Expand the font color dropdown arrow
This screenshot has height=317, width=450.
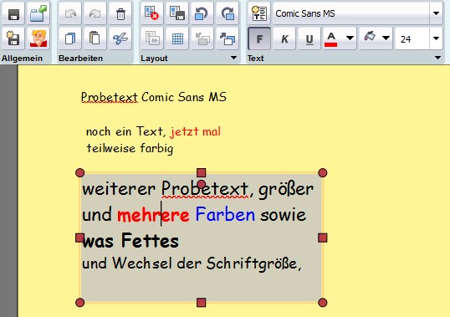pyautogui.click(x=350, y=38)
